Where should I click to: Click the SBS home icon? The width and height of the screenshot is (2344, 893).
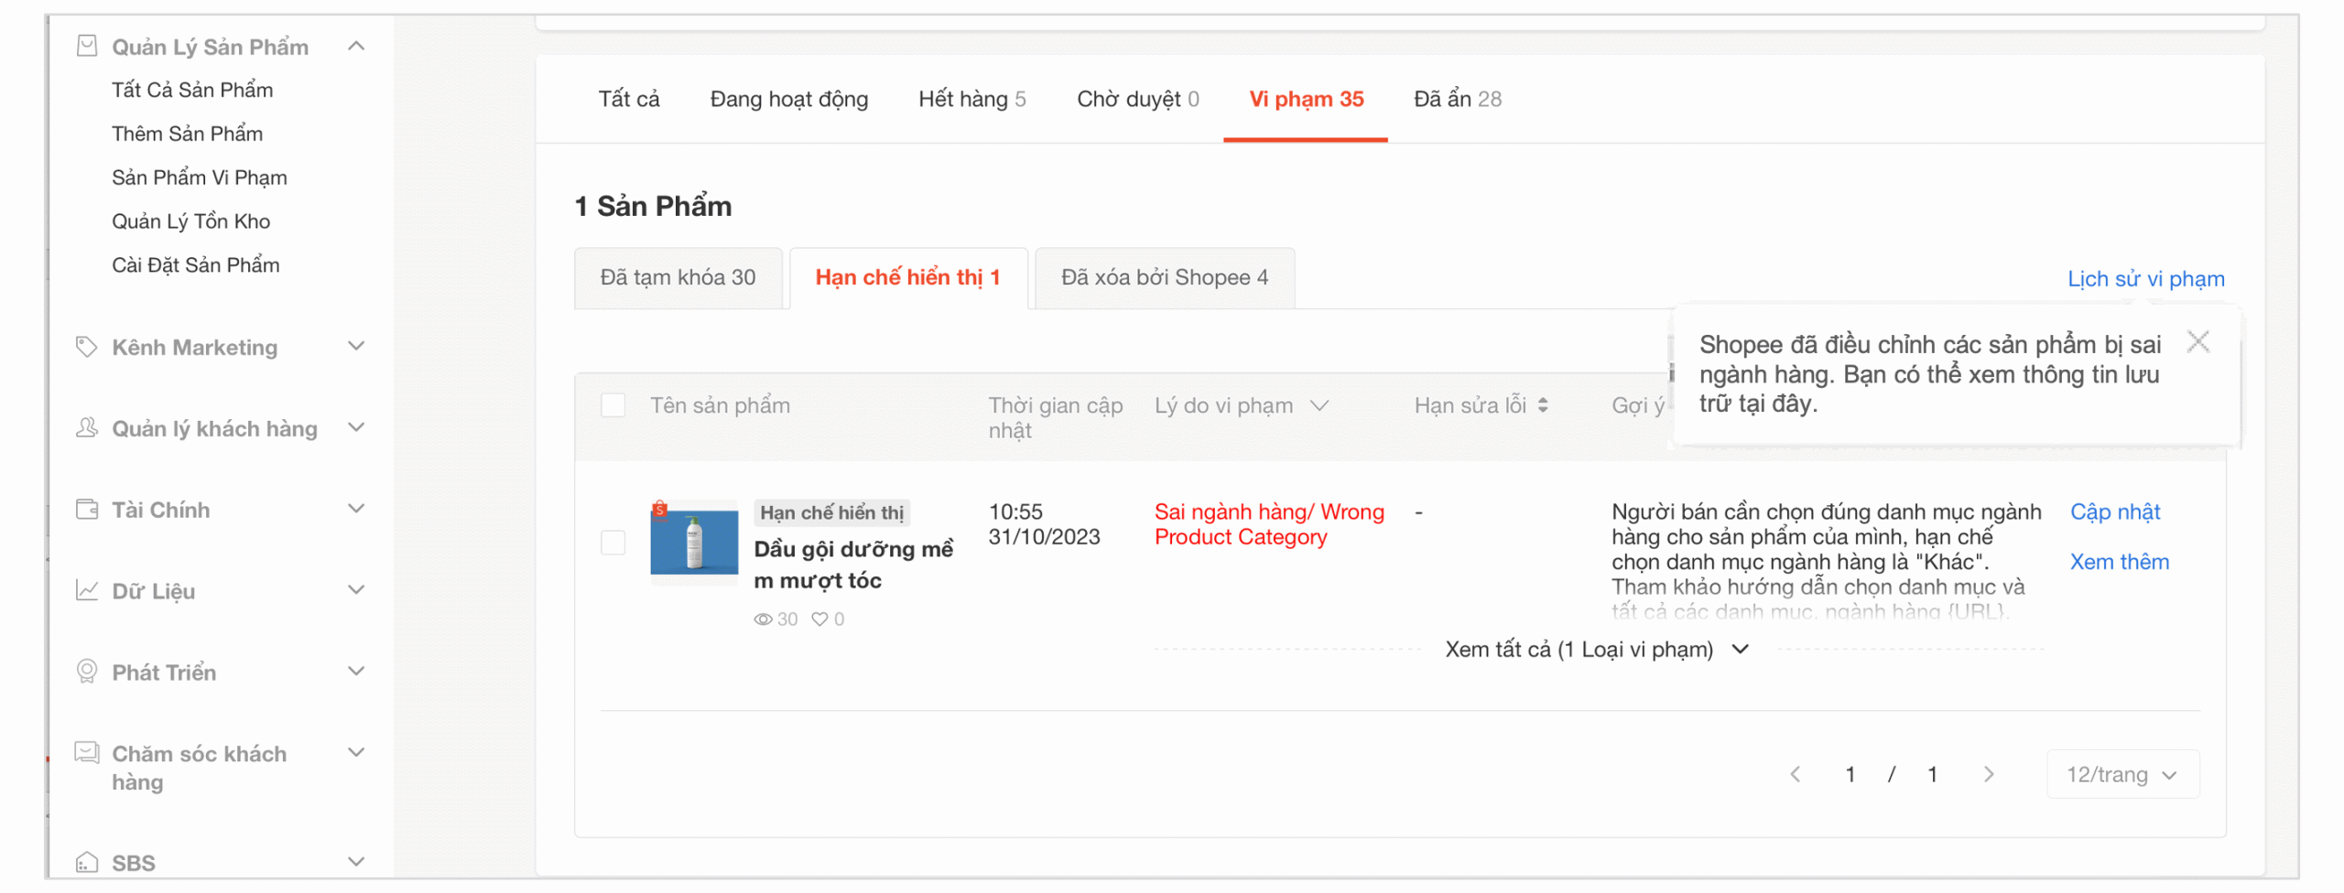[x=86, y=860]
